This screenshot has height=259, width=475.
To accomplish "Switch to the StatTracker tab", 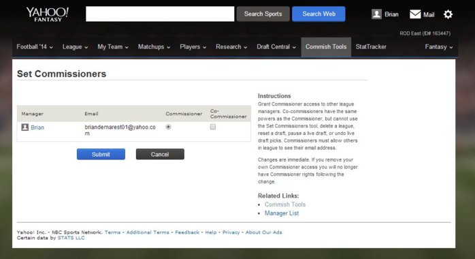I will click(371, 47).
